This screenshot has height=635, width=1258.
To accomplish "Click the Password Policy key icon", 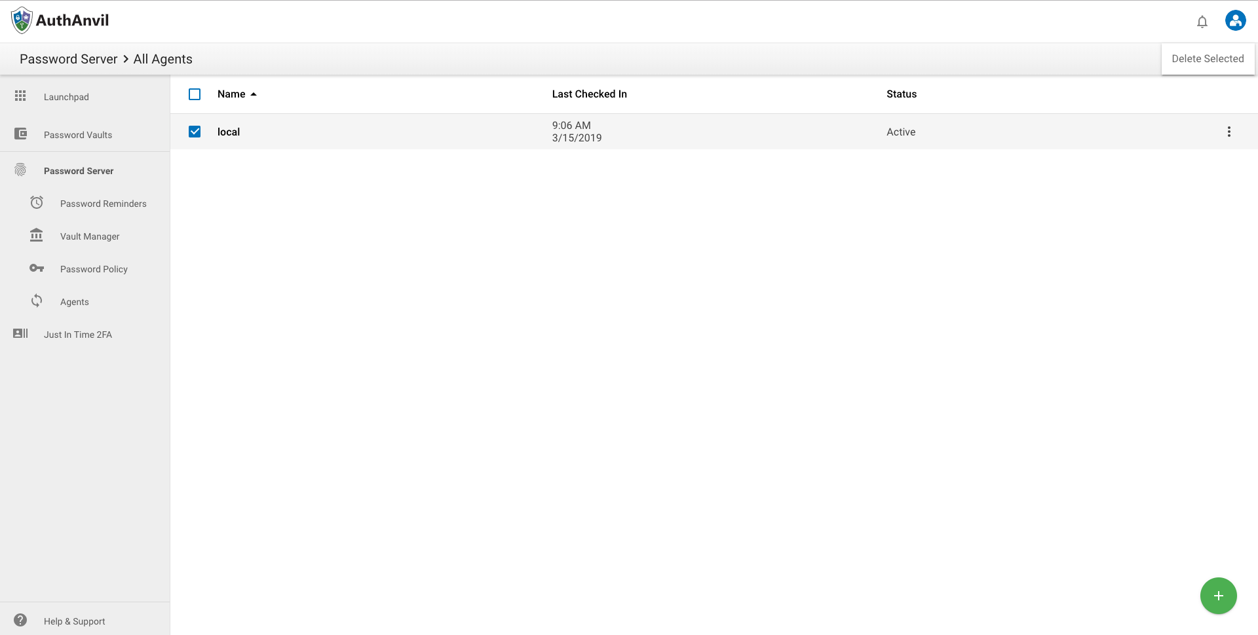I will point(37,268).
